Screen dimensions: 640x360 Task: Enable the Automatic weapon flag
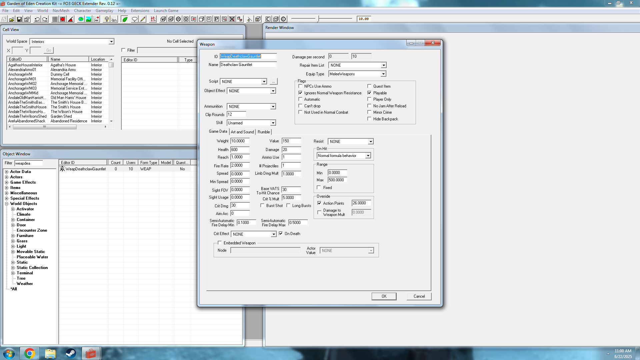pyautogui.click(x=300, y=99)
